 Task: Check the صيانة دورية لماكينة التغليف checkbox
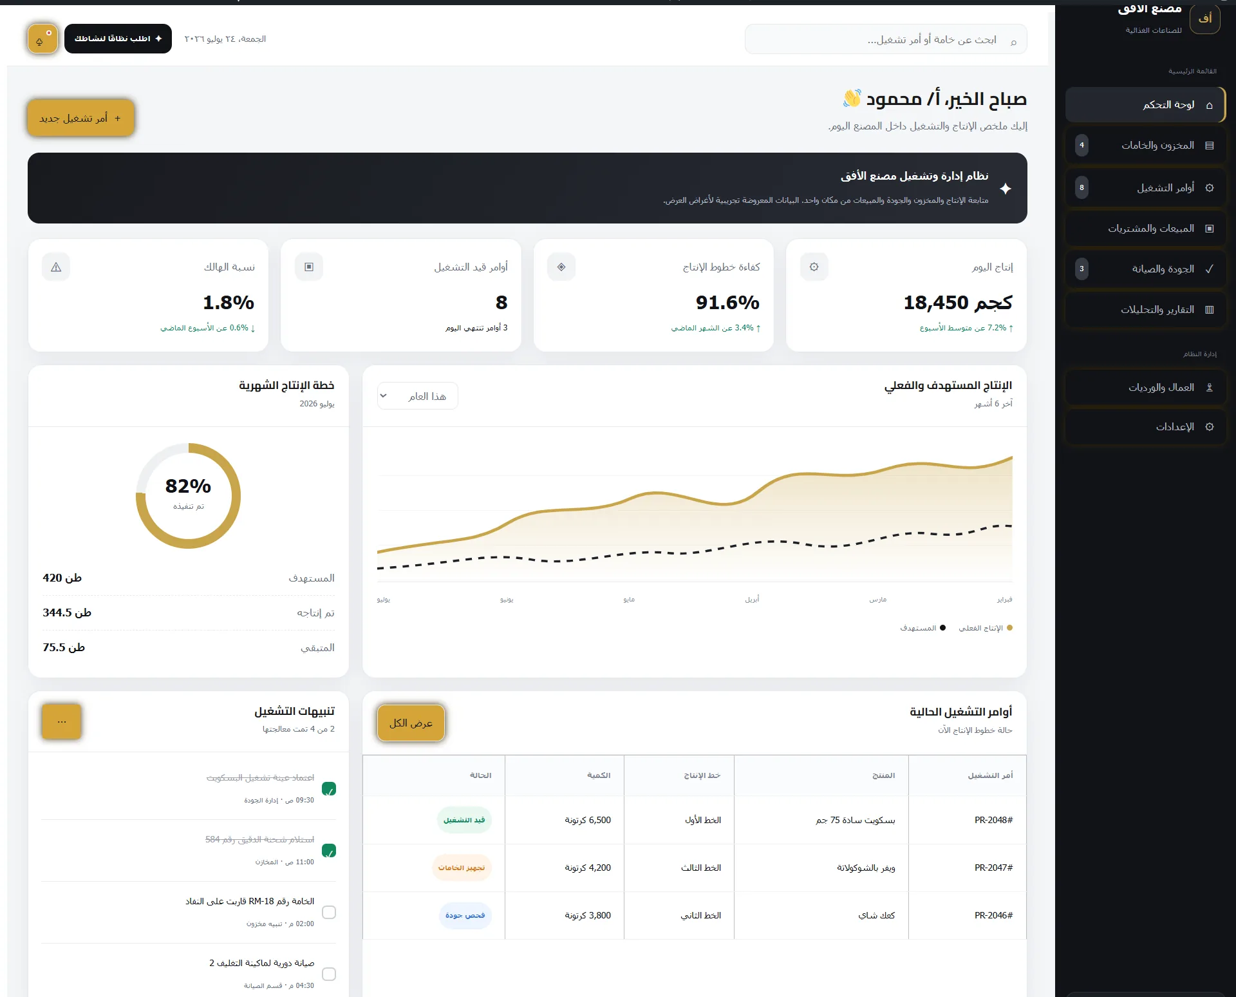[x=329, y=974]
